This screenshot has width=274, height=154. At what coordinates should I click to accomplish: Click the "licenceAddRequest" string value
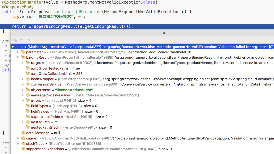click(74, 90)
